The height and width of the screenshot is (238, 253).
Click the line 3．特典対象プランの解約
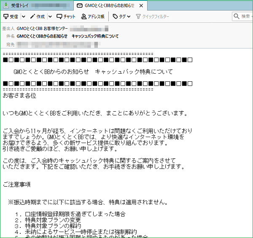48,226
